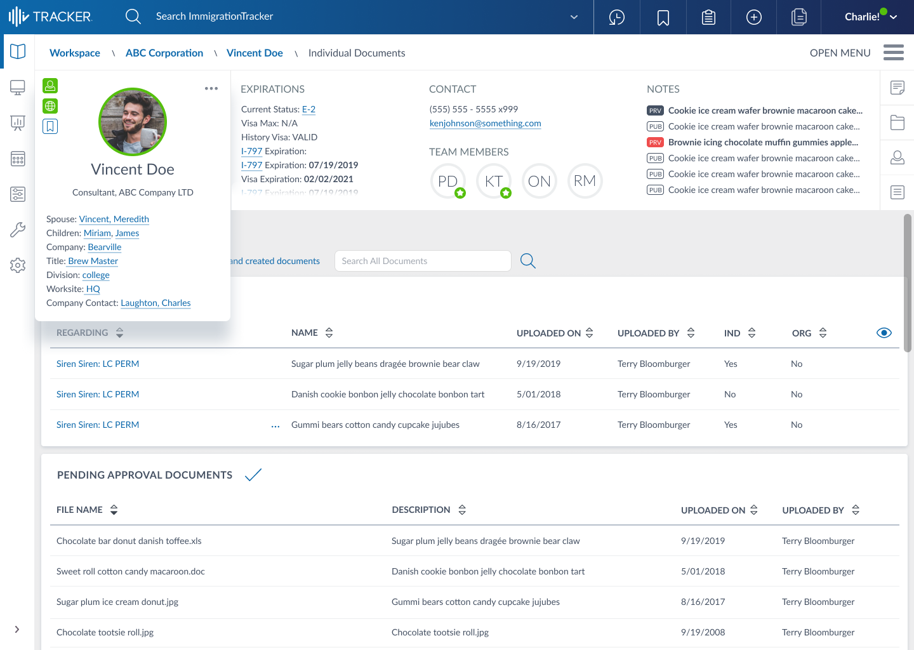914x650 pixels.
Task: Open the notes icon in right panel
Action: tap(897, 88)
